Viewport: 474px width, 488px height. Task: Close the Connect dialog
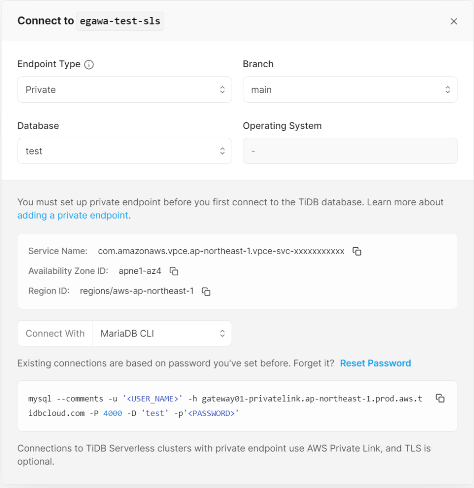(x=454, y=21)
